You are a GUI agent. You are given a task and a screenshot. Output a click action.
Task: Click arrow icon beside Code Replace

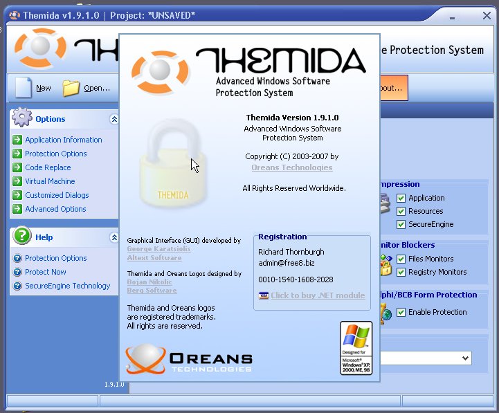pos(17,167)
